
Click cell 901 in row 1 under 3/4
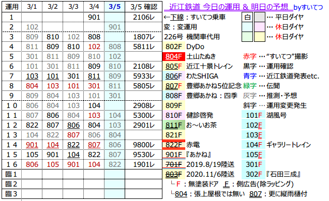click(x=94, y=17)
